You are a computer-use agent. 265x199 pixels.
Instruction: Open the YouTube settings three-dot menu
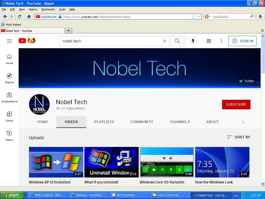pos(221,41)
